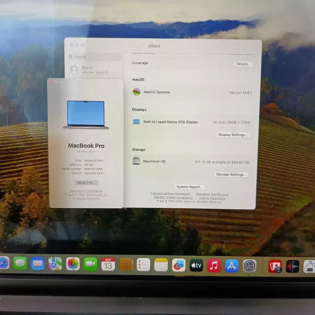Open System Settings gear icon in Dock
Viewport: 315px width, 315px height.
249,265
